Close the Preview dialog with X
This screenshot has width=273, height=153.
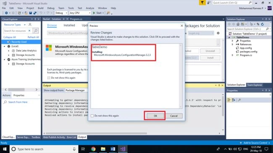182,26
